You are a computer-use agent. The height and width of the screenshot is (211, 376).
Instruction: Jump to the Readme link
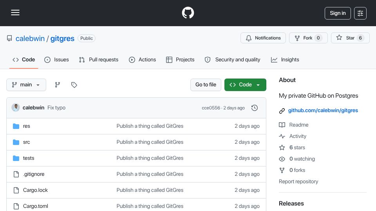(x=294, y=125)
